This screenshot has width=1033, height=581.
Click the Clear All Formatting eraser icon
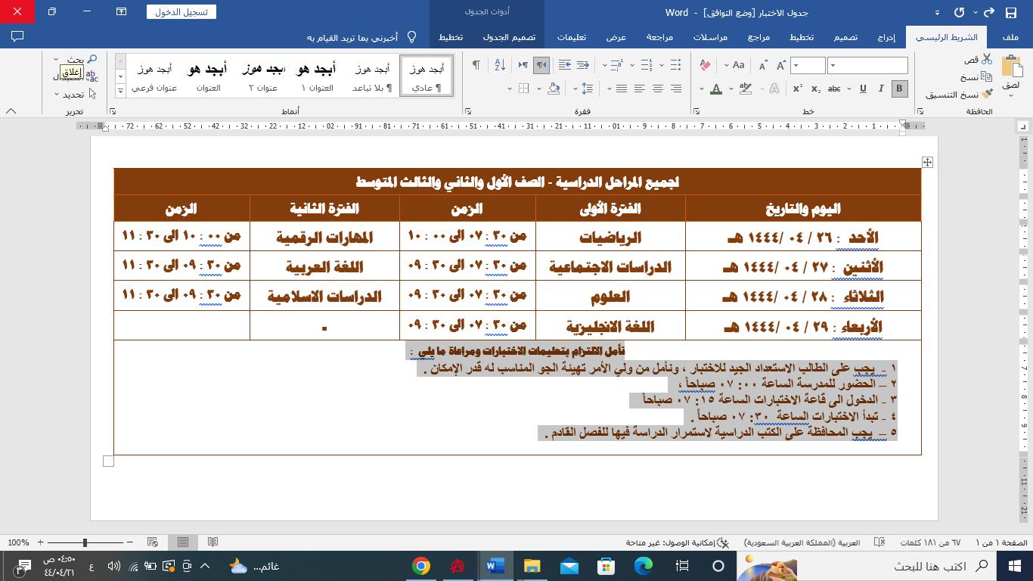[705, 66]
